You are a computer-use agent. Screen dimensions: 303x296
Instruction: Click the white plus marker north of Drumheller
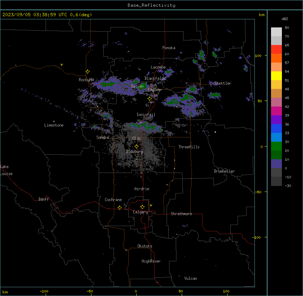[215, 132]
